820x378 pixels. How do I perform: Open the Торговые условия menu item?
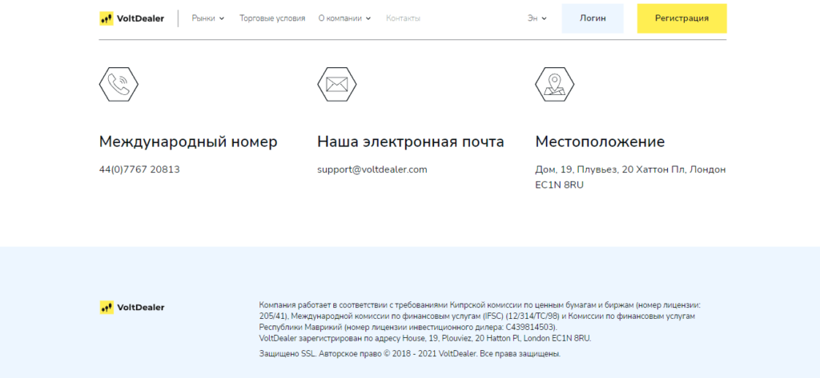272,18
